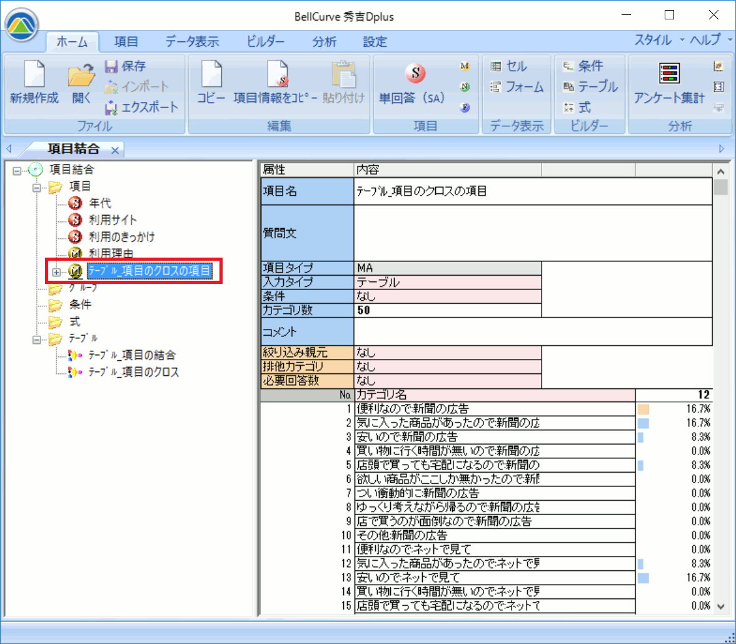736x644 pixels.
Task: Click the small blue F item icon
Action: (465, 108)
